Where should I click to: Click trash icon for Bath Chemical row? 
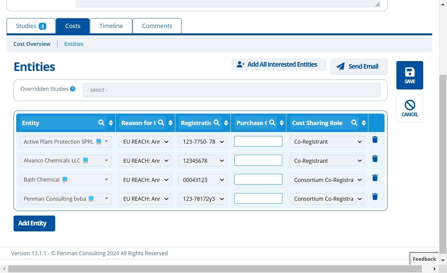[375, 178]
